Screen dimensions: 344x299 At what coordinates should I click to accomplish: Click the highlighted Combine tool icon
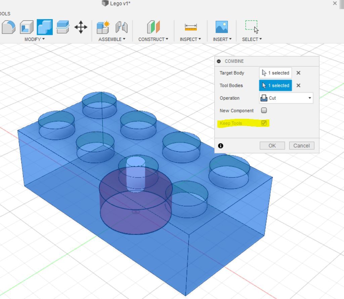[x=45, y=27]
